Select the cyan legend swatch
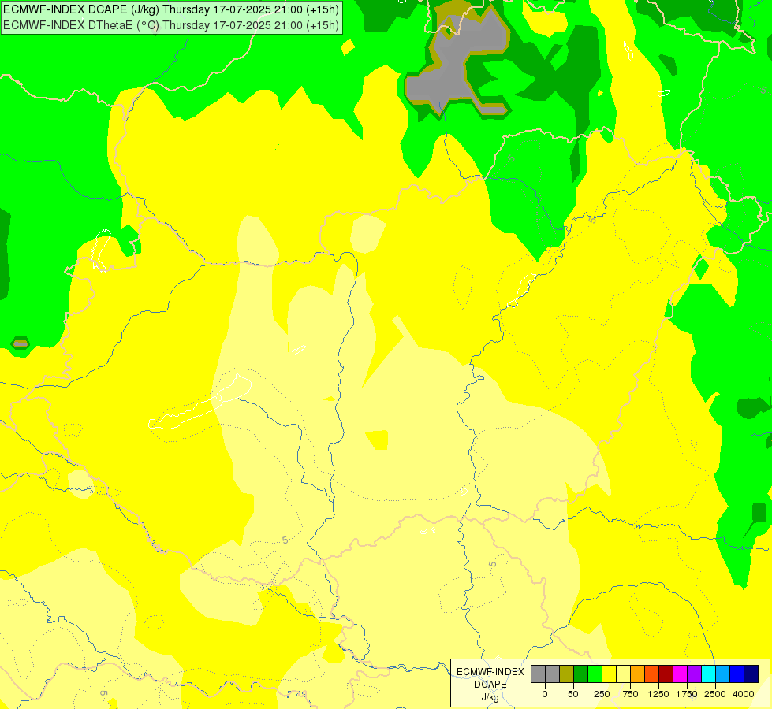The image size is (772, 709). [708, 674]
